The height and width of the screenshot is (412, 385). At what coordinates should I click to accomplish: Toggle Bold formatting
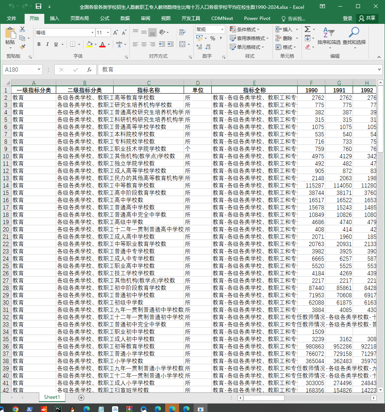39,44
